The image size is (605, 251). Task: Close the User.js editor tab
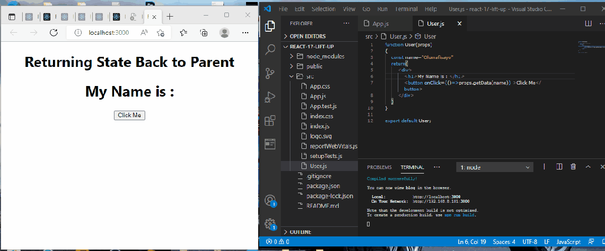459,24
